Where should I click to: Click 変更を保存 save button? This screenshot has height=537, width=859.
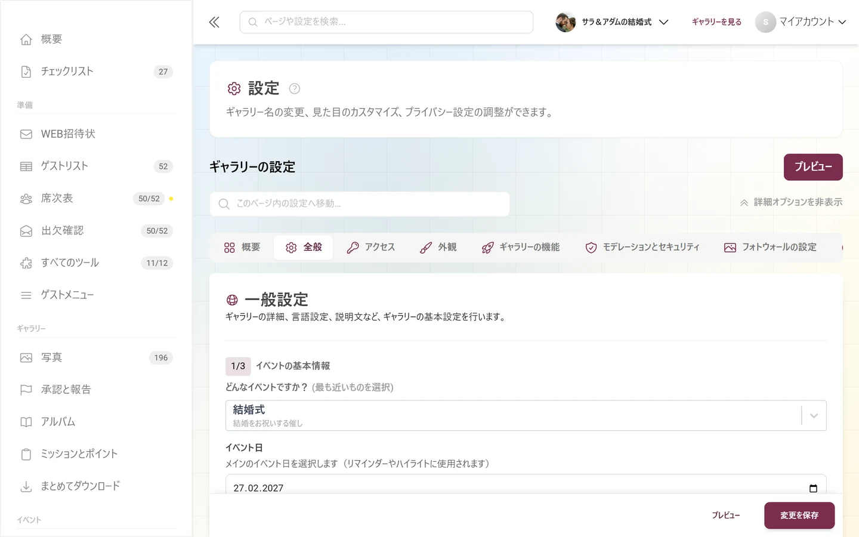(799, 516)
